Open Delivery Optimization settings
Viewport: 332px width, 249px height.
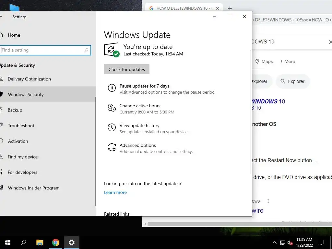29,79
